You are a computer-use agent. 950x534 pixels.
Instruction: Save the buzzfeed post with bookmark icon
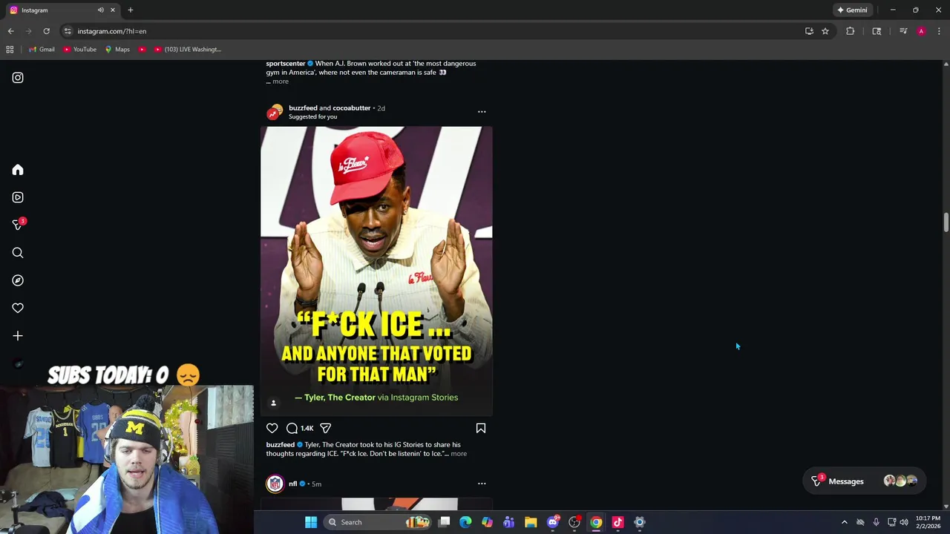tap(481, 428)
